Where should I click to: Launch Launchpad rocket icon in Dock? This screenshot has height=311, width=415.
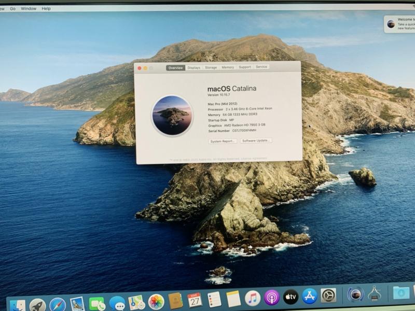[x=37, y=305]
